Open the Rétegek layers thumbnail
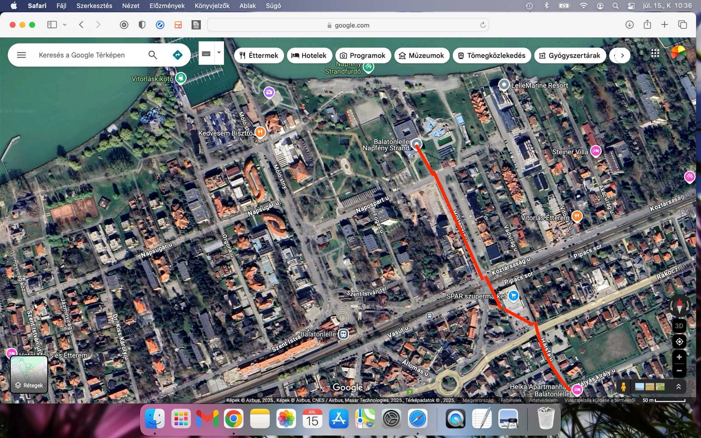701x438 pixels. (x=29, y=374)
